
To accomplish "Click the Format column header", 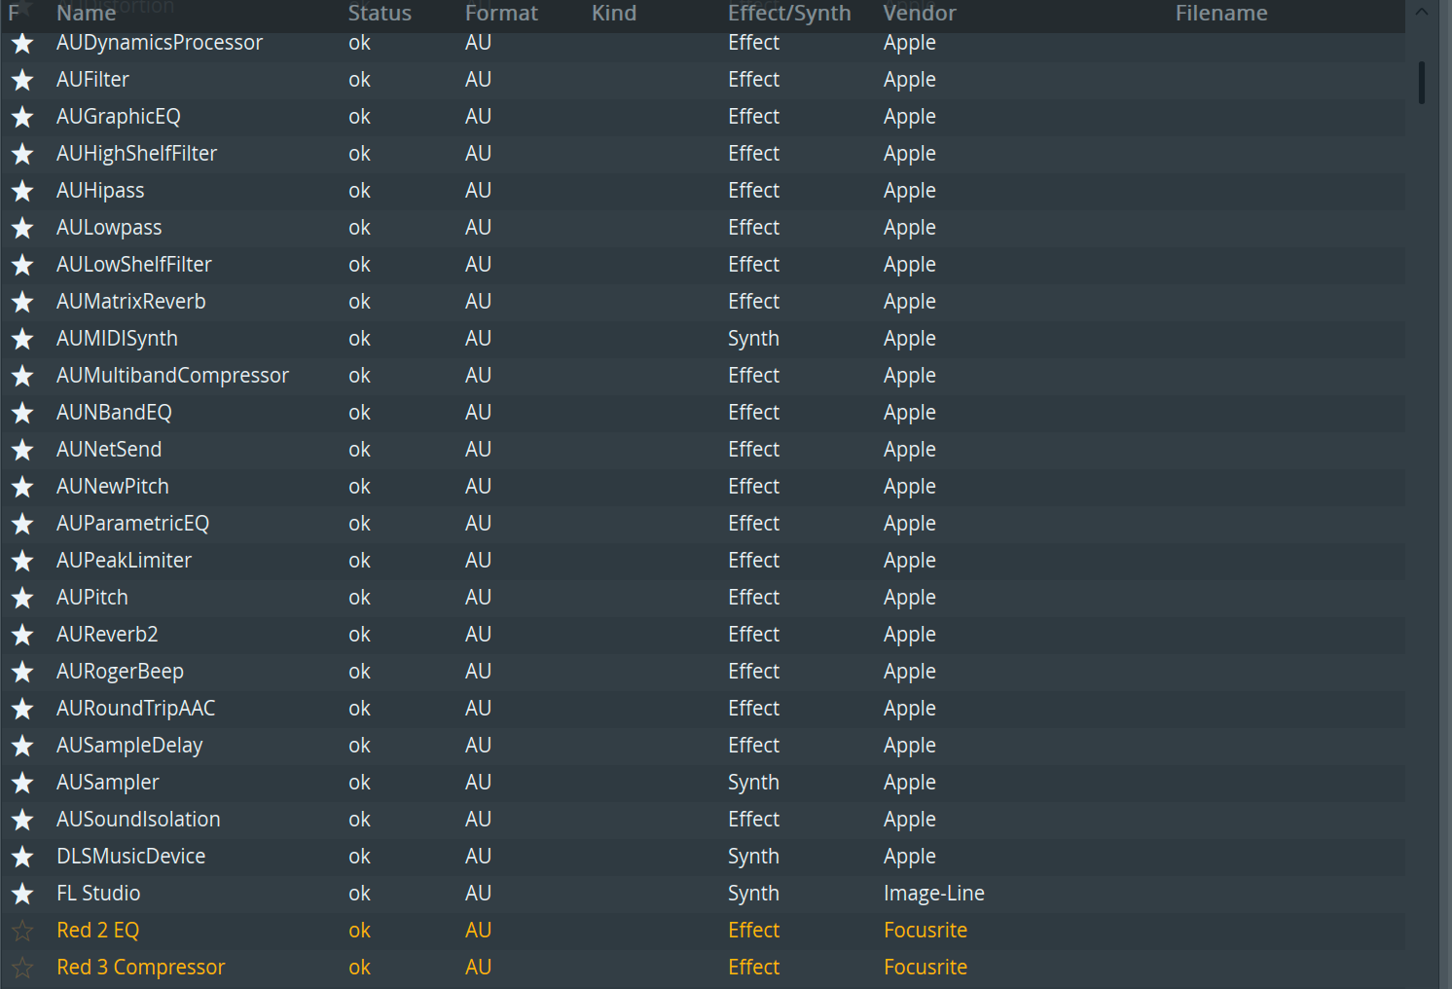I will (x=501, y=14).
